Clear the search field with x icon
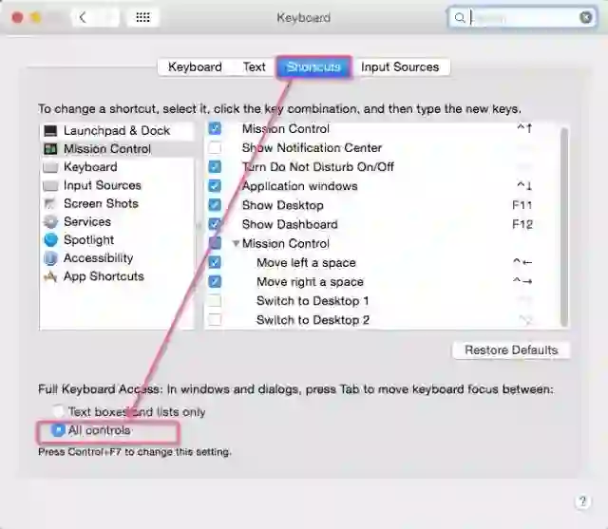Screen dimensions: 608x529 (x=586, y=17)
